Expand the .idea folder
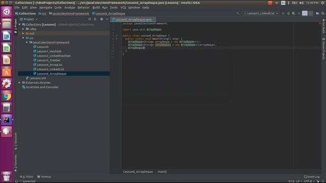This screenshot has height=183, width=326. tap(23, 29)
